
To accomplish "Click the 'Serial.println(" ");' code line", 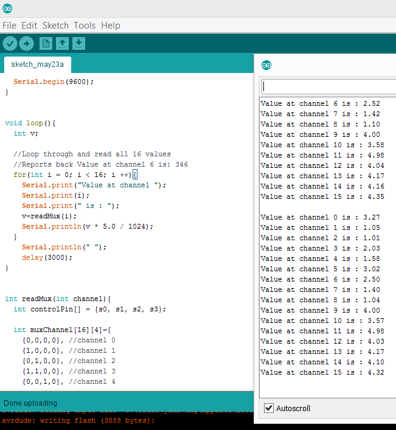I will tap(64, 247).
